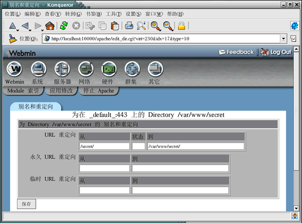Viewport: 302px width, 223px height.
Task: Open the 查看(V) menu
Action: click(53, 14)
